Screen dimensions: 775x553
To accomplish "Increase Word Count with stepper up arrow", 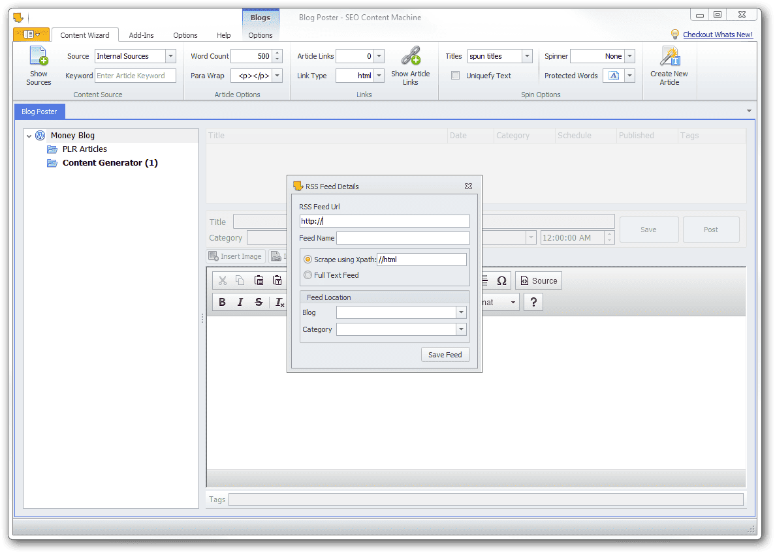I will pyautogui.click(x=277, y=53).
